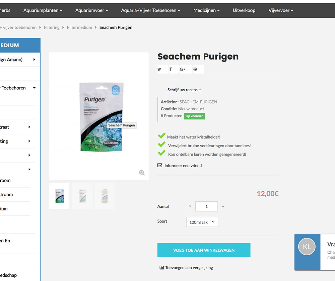
Task: Collapse the Toebehoren sidebar category arrow
Action: pos(34,88)
